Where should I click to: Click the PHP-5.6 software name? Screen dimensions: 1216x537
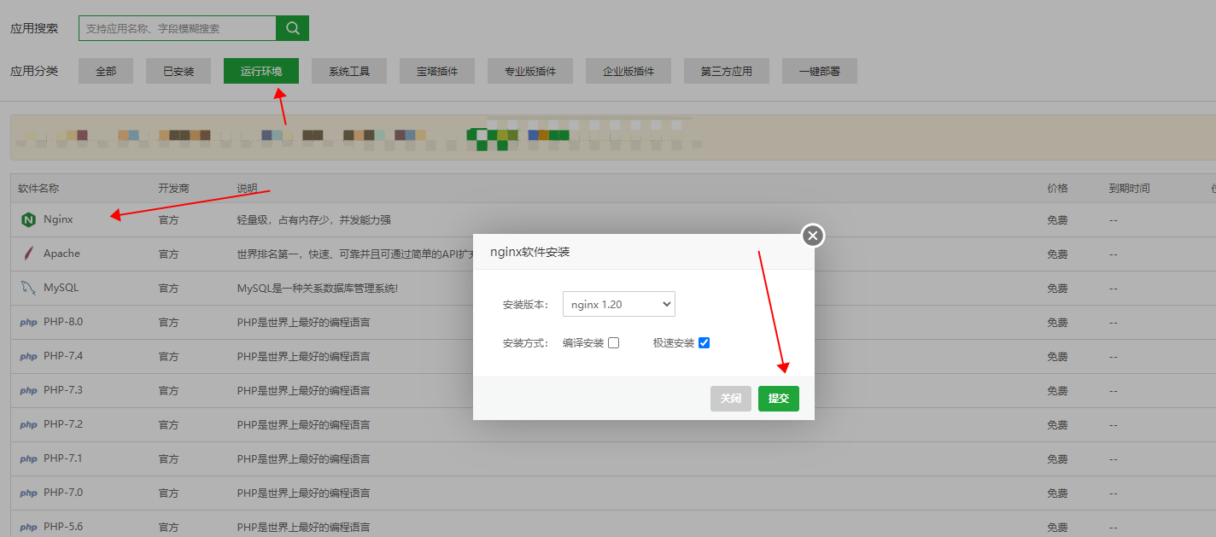tap(63, 527)
